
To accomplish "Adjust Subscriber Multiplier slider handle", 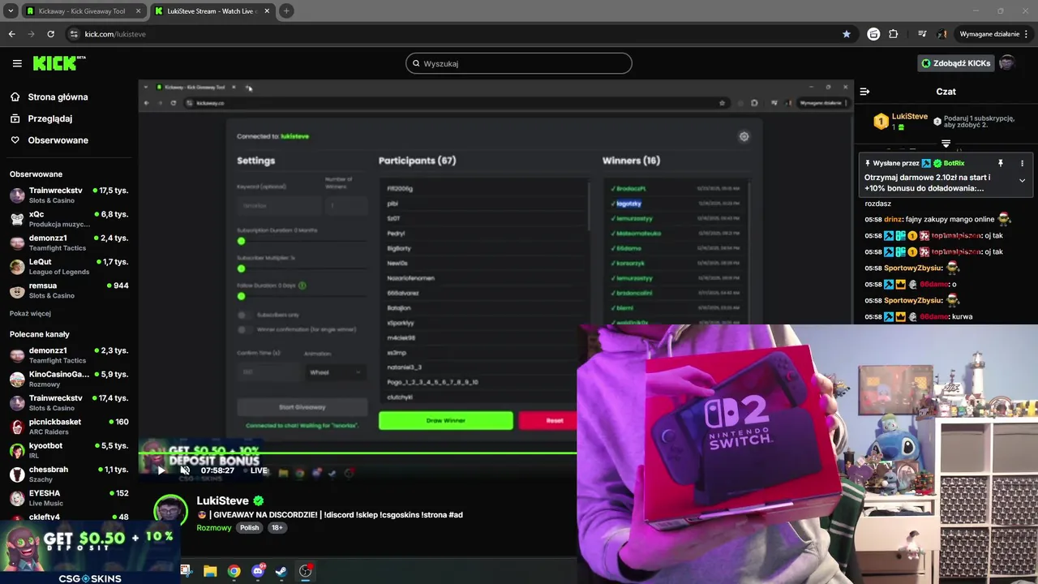I will 241,268.
